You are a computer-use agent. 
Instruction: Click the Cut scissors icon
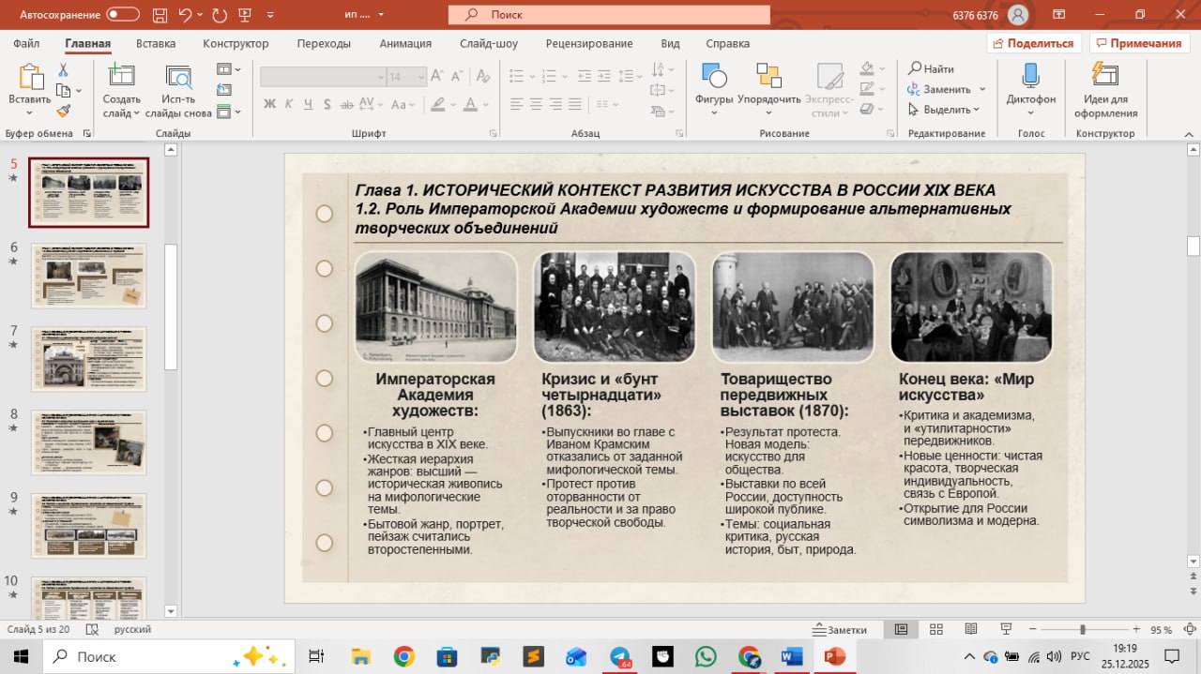[63, 70]
